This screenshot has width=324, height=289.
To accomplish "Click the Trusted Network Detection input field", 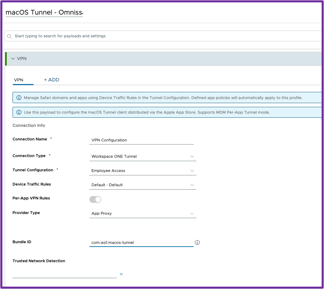I will point(64,274).
